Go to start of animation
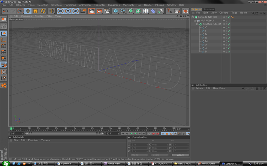Screen dimensions: 267x166 coord(123,134)
